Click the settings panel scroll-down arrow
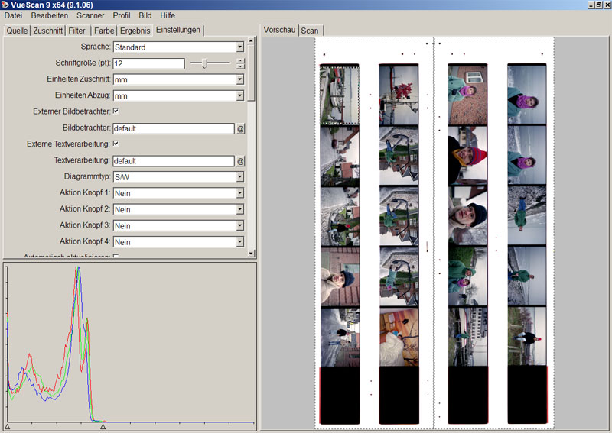The image size is (612, 433). point(251,253)
